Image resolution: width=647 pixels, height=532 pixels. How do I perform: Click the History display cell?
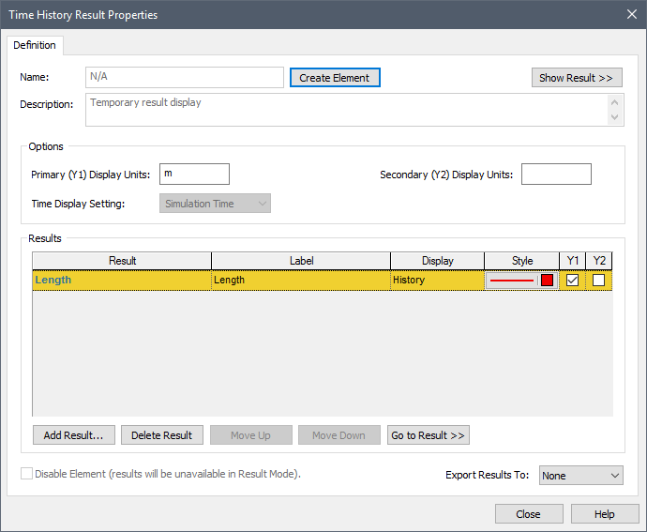pyautogui.click(x=437, y=280)
